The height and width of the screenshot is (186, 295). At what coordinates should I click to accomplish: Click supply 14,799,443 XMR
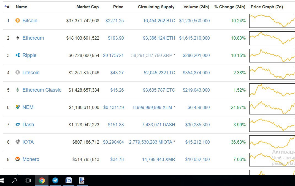click(158, 159)
